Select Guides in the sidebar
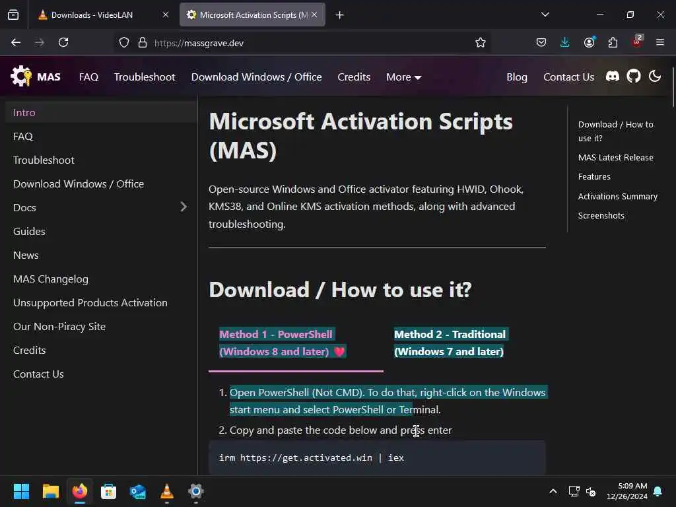 pos(101,231)
